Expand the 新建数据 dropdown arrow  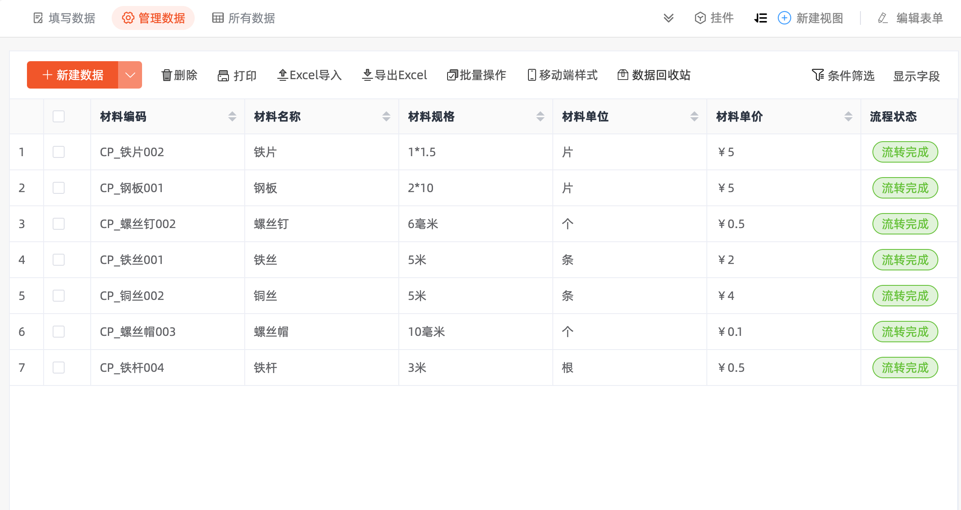pos(130,75)
